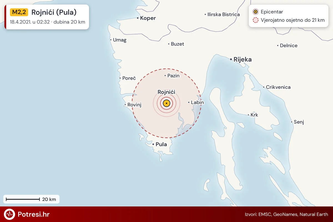This screenshot has width=333, height=222.
Task: Click "Vjerojatno osjetno do 21 km" label
Action: [x=293, y=20]
